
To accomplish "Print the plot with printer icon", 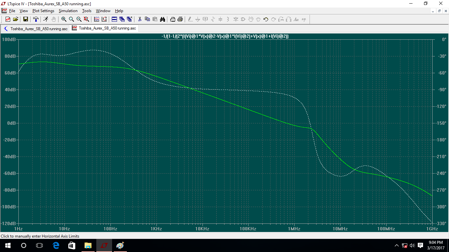I will pos(180,19).
